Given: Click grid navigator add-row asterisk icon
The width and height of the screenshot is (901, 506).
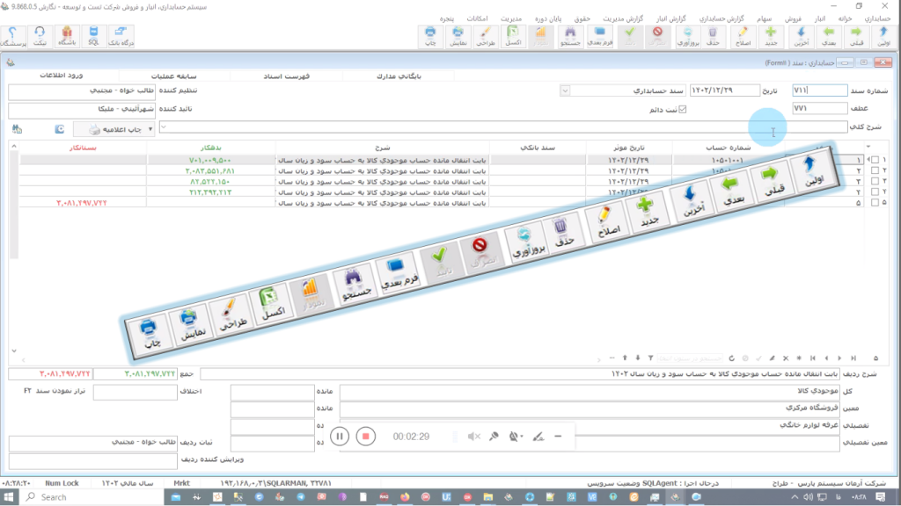Looking at the screenshot, I should point(799,358).
